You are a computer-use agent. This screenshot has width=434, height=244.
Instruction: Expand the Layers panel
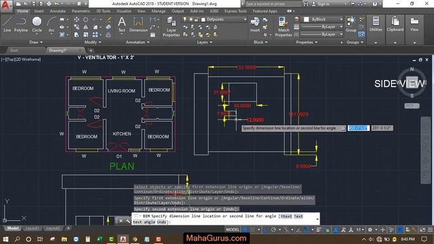click(x=204, y=42)
